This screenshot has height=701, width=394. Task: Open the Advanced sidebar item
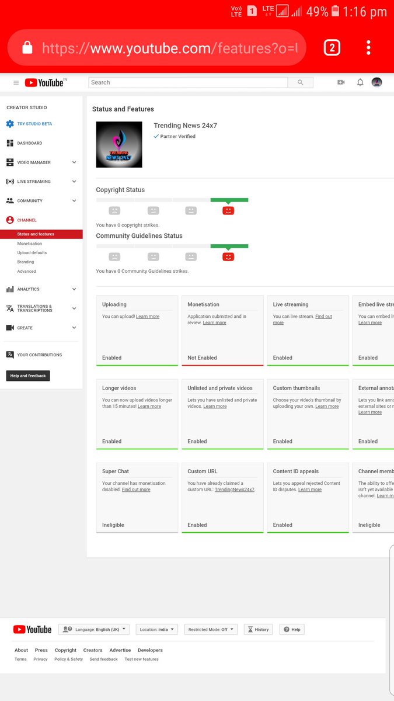point(26,272)
